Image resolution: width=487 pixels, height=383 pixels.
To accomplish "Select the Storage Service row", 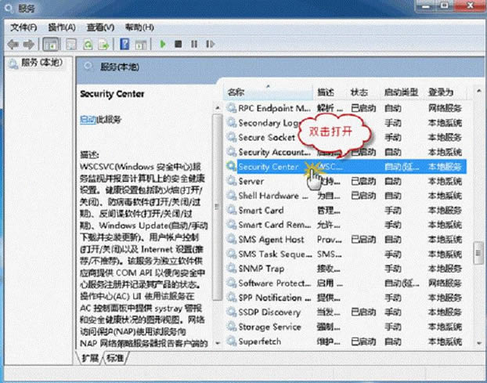I will tap(345, 327).
